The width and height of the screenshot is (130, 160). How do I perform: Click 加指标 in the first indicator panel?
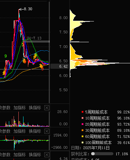20,108
